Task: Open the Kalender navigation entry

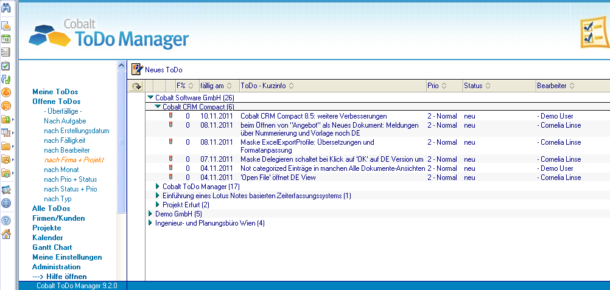Action: point(47,238)
